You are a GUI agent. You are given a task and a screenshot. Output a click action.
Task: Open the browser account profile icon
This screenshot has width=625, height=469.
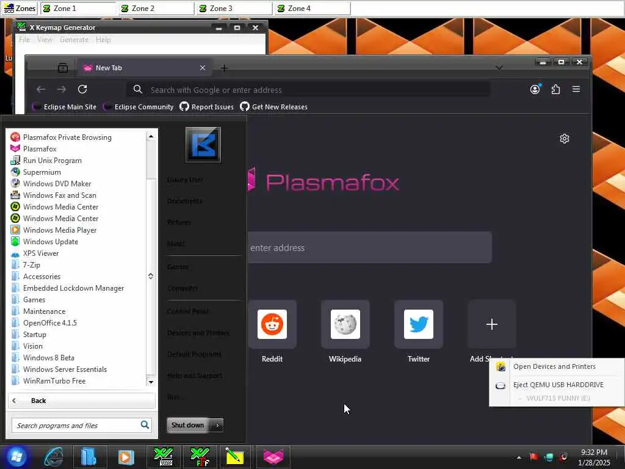click(535, 89)
